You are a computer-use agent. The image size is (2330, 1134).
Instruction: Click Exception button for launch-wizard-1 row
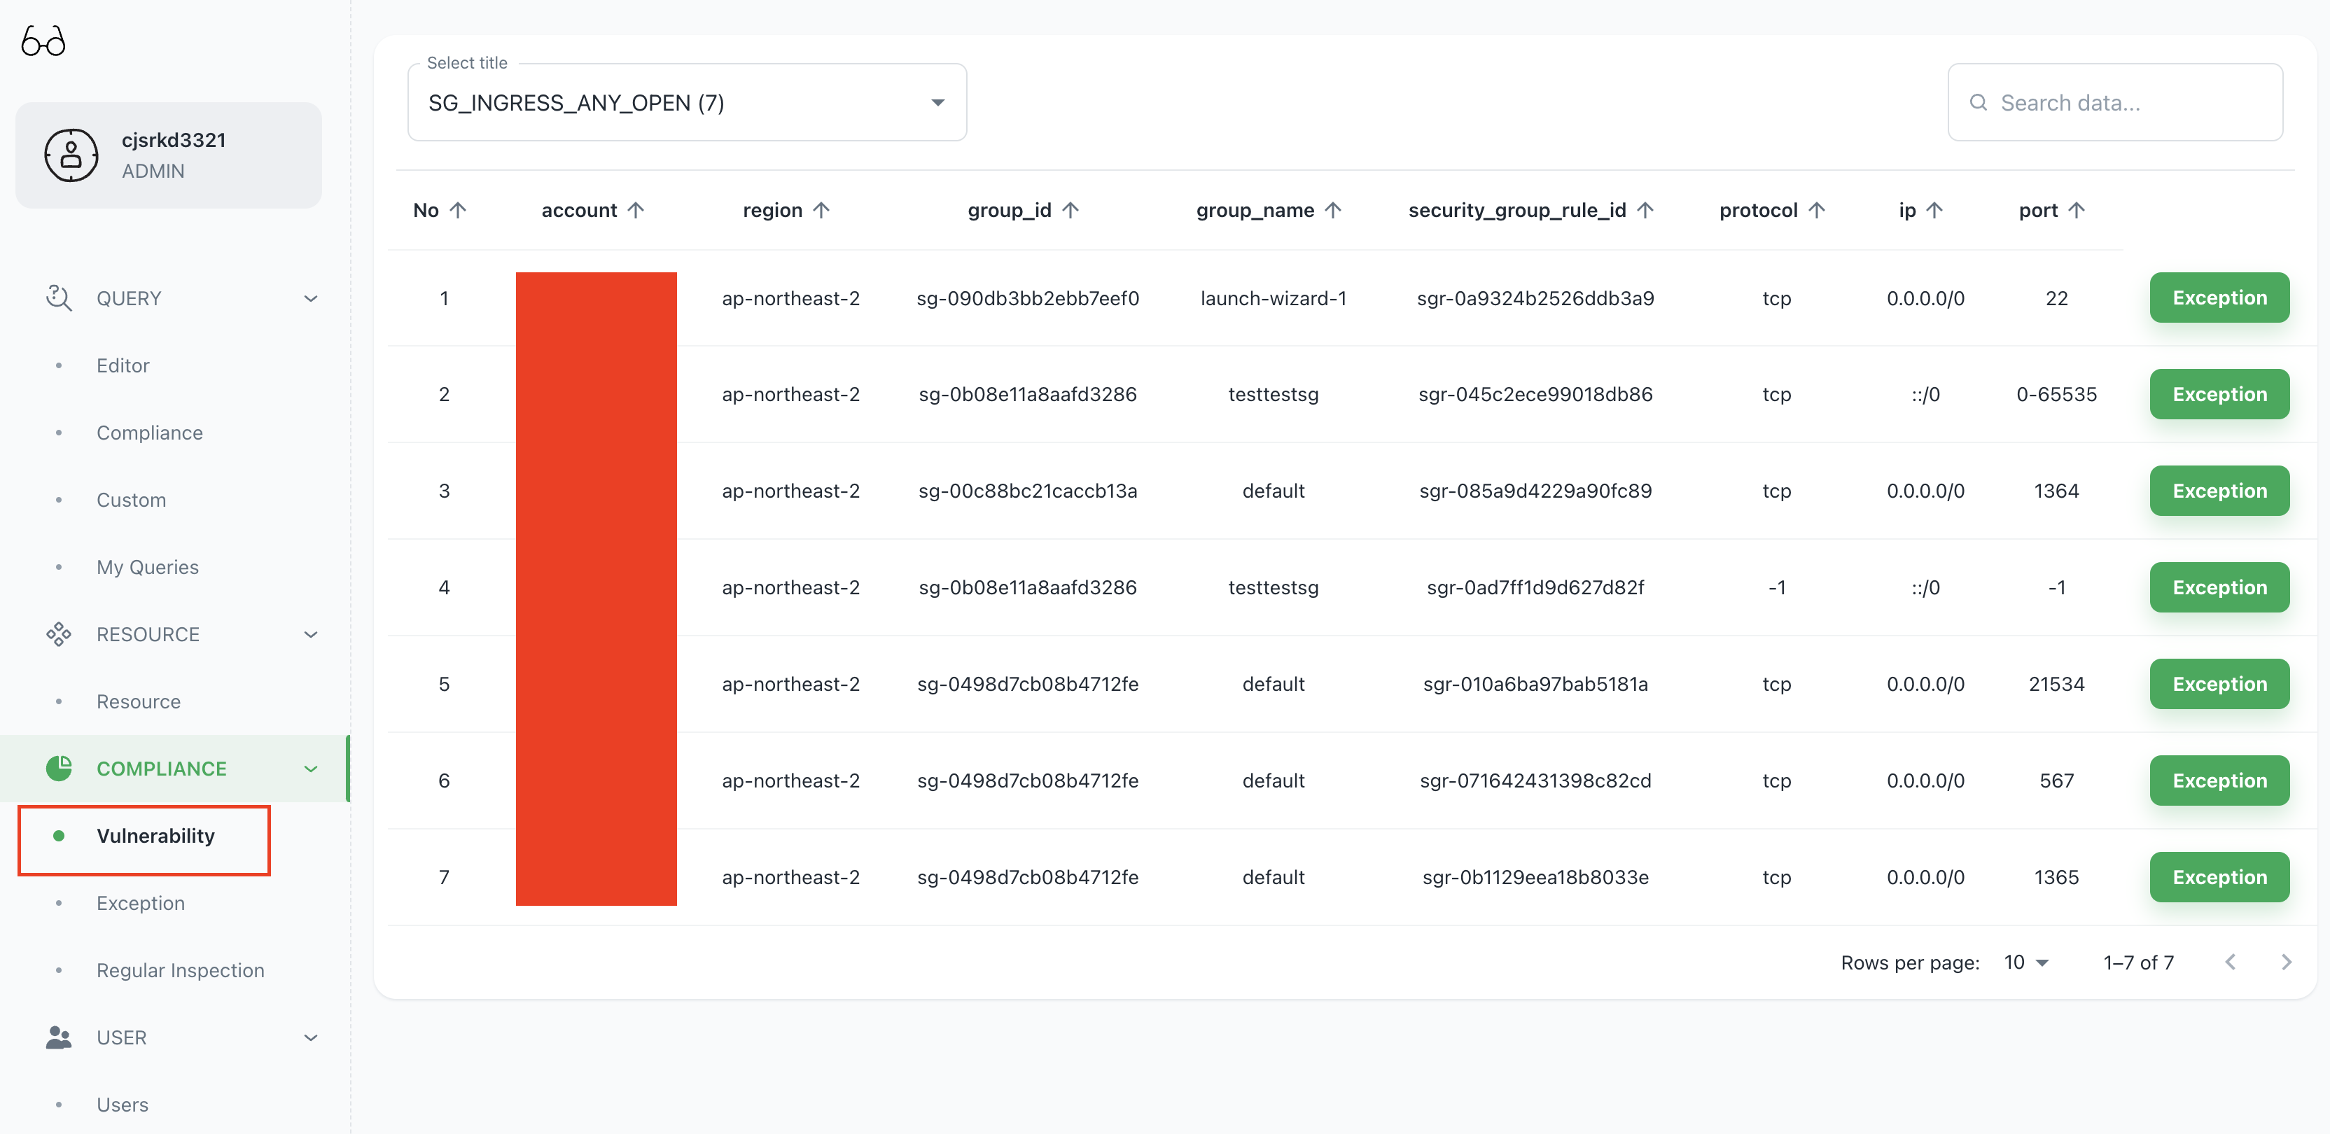coord(2219,297)
